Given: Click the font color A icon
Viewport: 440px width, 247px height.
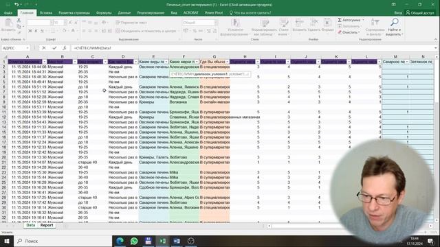Looking at the screenshot, I should (x=73, y=31).
